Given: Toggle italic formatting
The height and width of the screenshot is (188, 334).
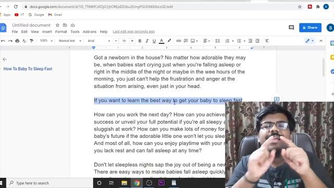Looking at the screenshot, I should click(x=147, y=41).
